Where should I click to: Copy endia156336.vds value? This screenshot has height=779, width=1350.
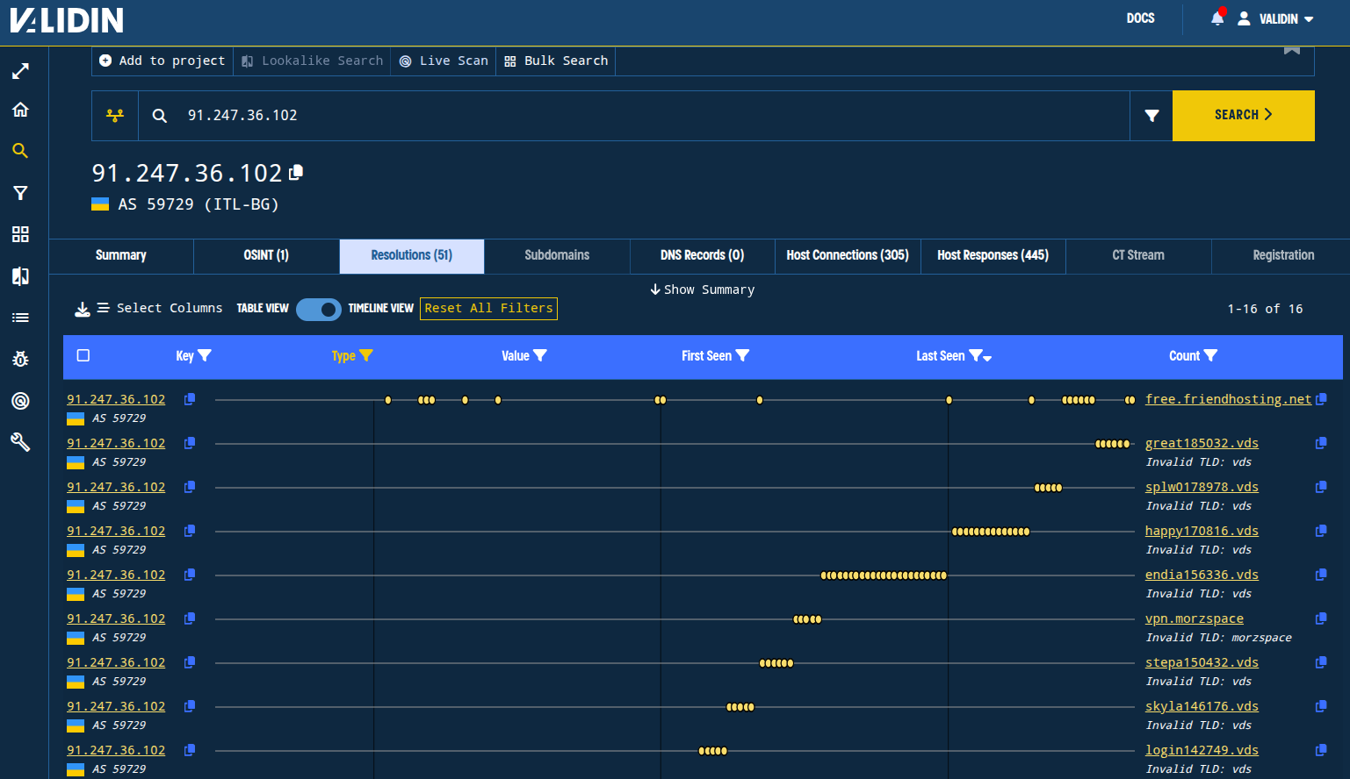(1321, 575)
